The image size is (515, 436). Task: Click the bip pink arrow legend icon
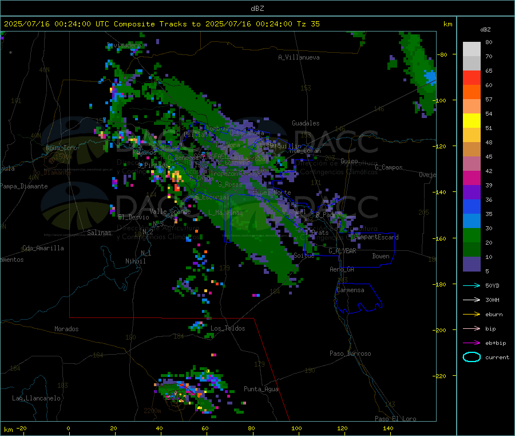point(472,328)
